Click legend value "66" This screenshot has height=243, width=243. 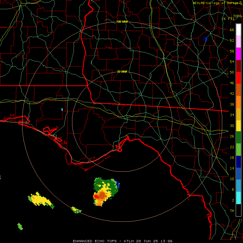tap(232, 30)
